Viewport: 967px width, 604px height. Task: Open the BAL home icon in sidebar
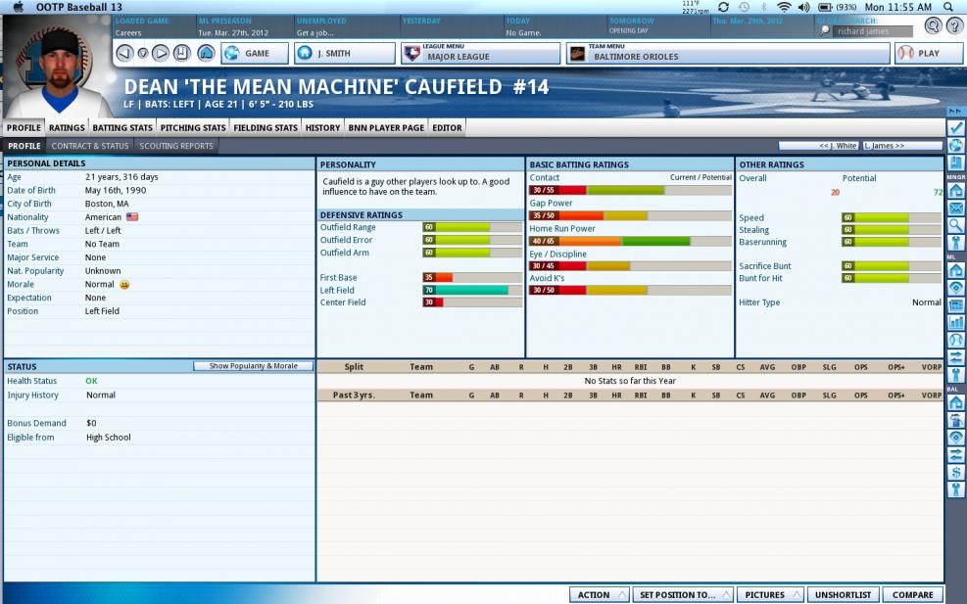click(956, 402)
